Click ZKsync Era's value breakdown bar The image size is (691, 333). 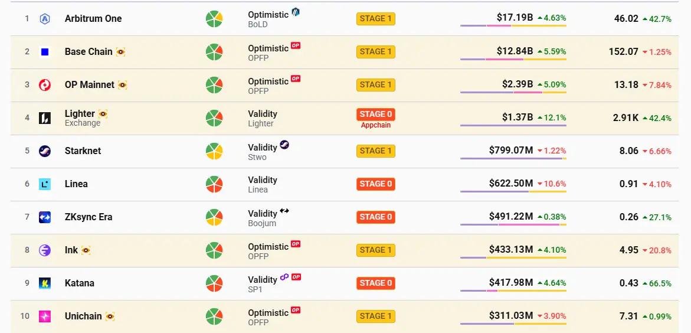513,224
